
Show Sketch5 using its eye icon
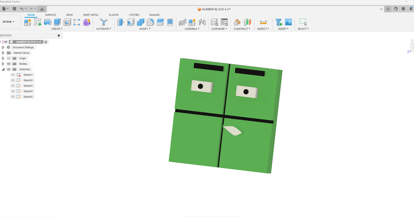[x=13, y=97]
